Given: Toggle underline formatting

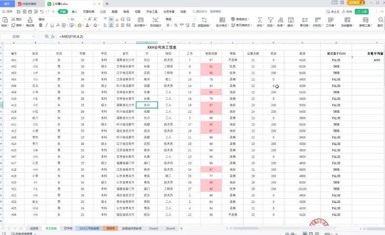Looking at the screenshot, I should pyautogui.click(x=52, y=25).
